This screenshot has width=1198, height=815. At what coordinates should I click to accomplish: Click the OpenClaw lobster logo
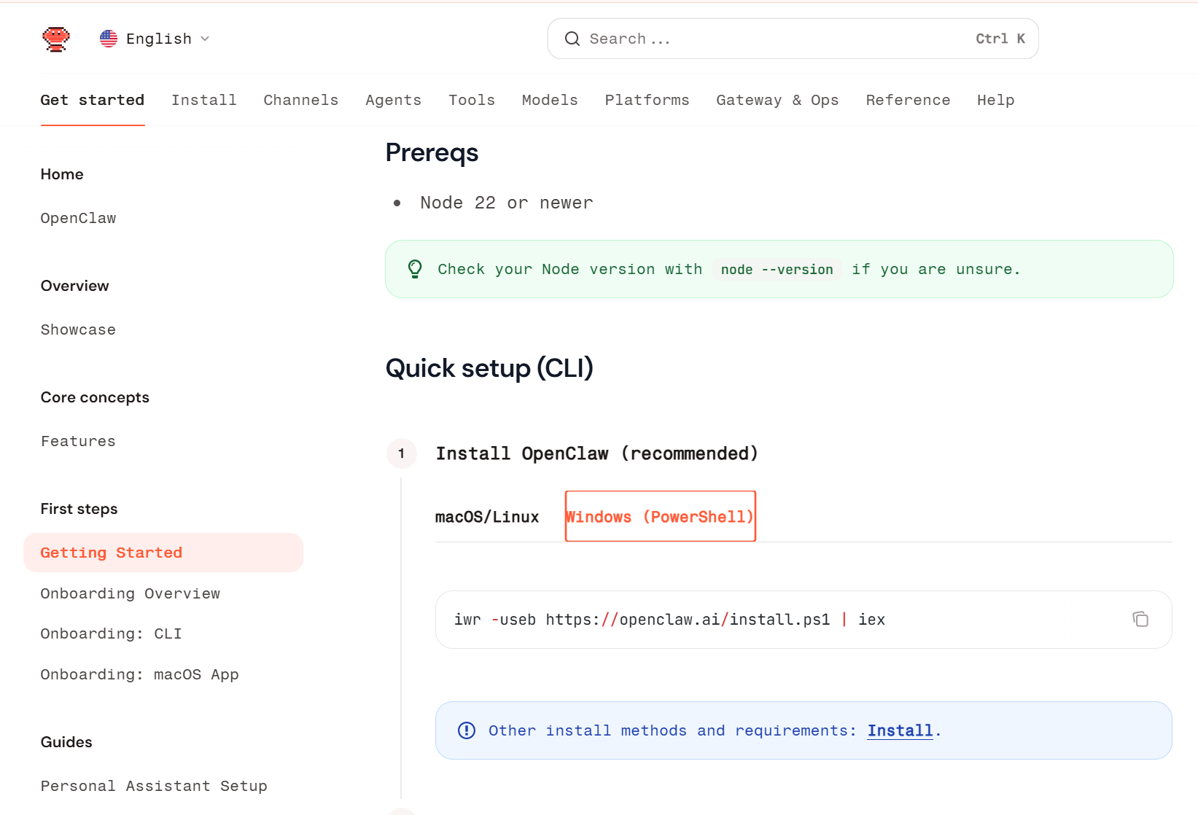pyautogui.click(x=56, y=39)
